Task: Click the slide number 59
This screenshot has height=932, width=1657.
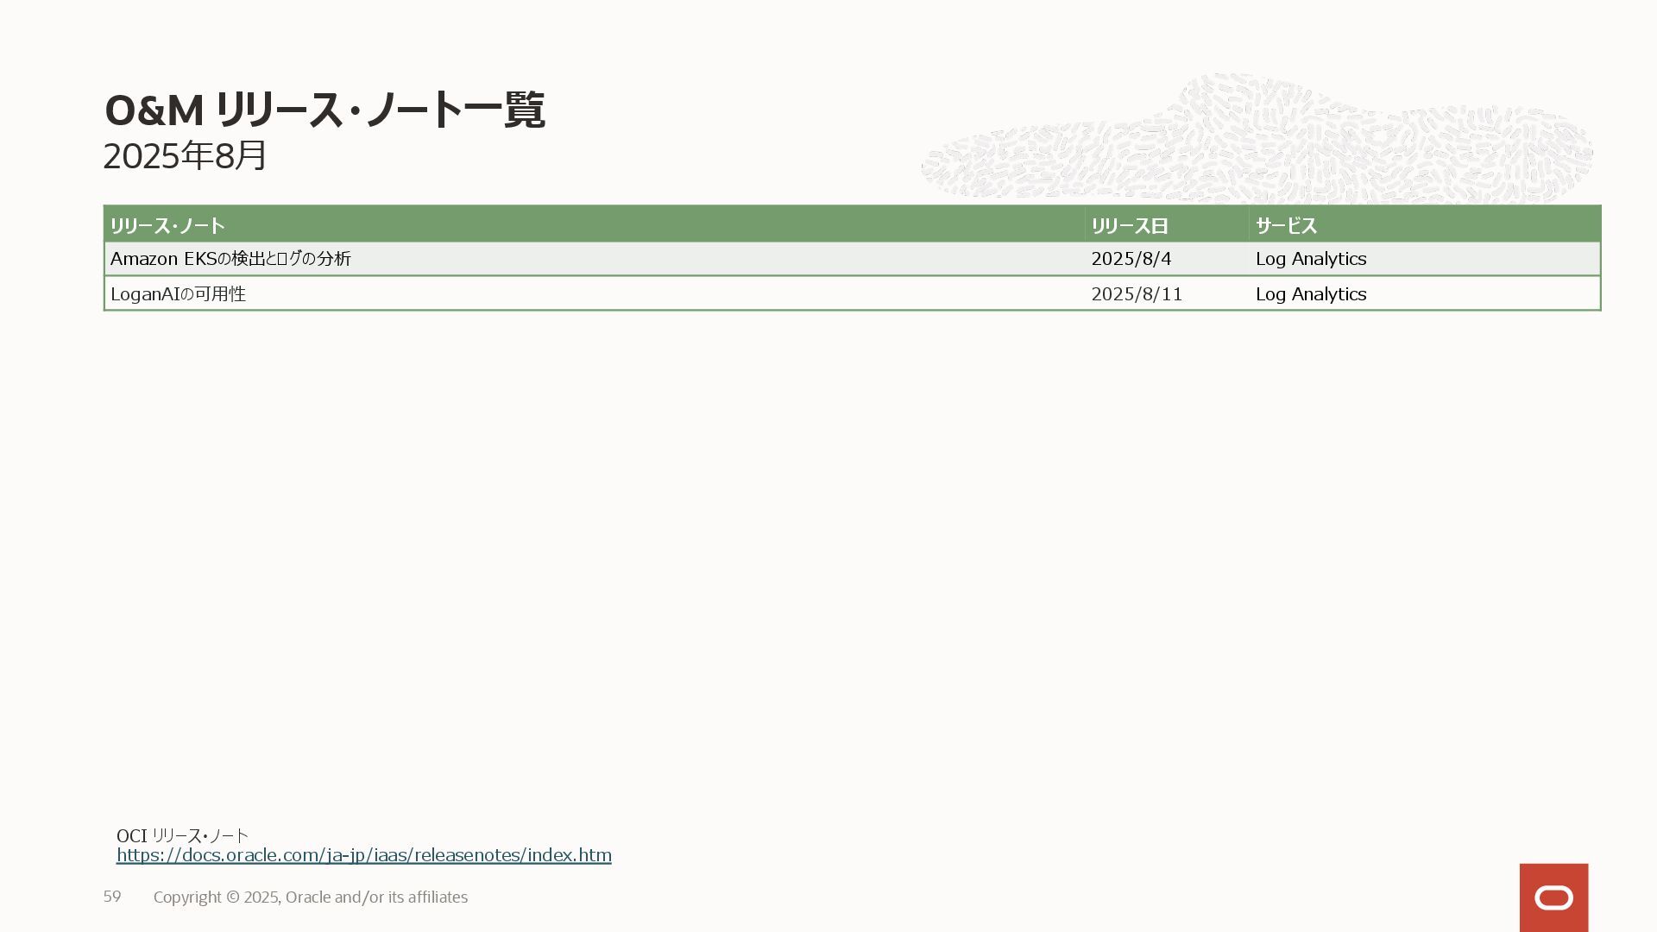Action: (x=112, y=897)
